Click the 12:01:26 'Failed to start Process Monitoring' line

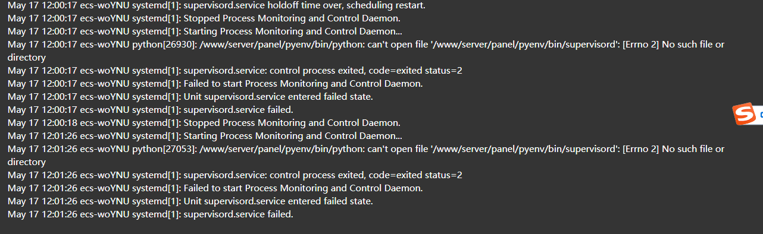coord(215,188)
